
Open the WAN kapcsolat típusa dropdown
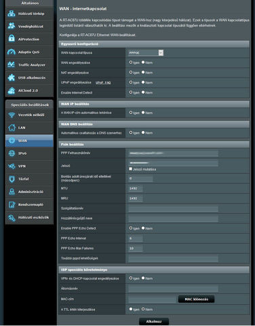tap(146, 53)
